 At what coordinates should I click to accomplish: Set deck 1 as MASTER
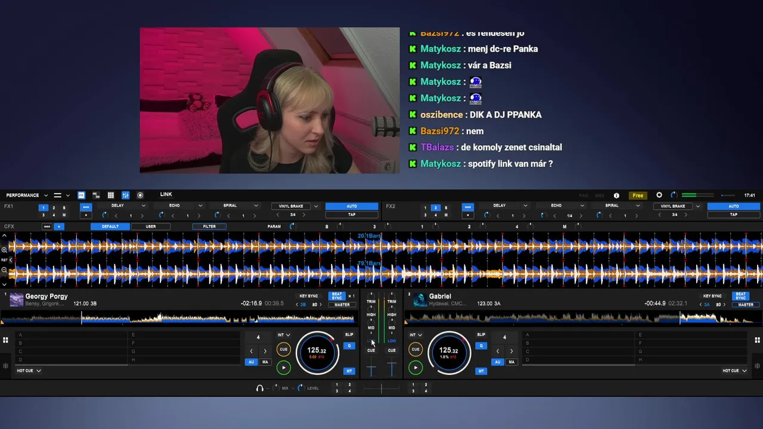click(342, 304)
